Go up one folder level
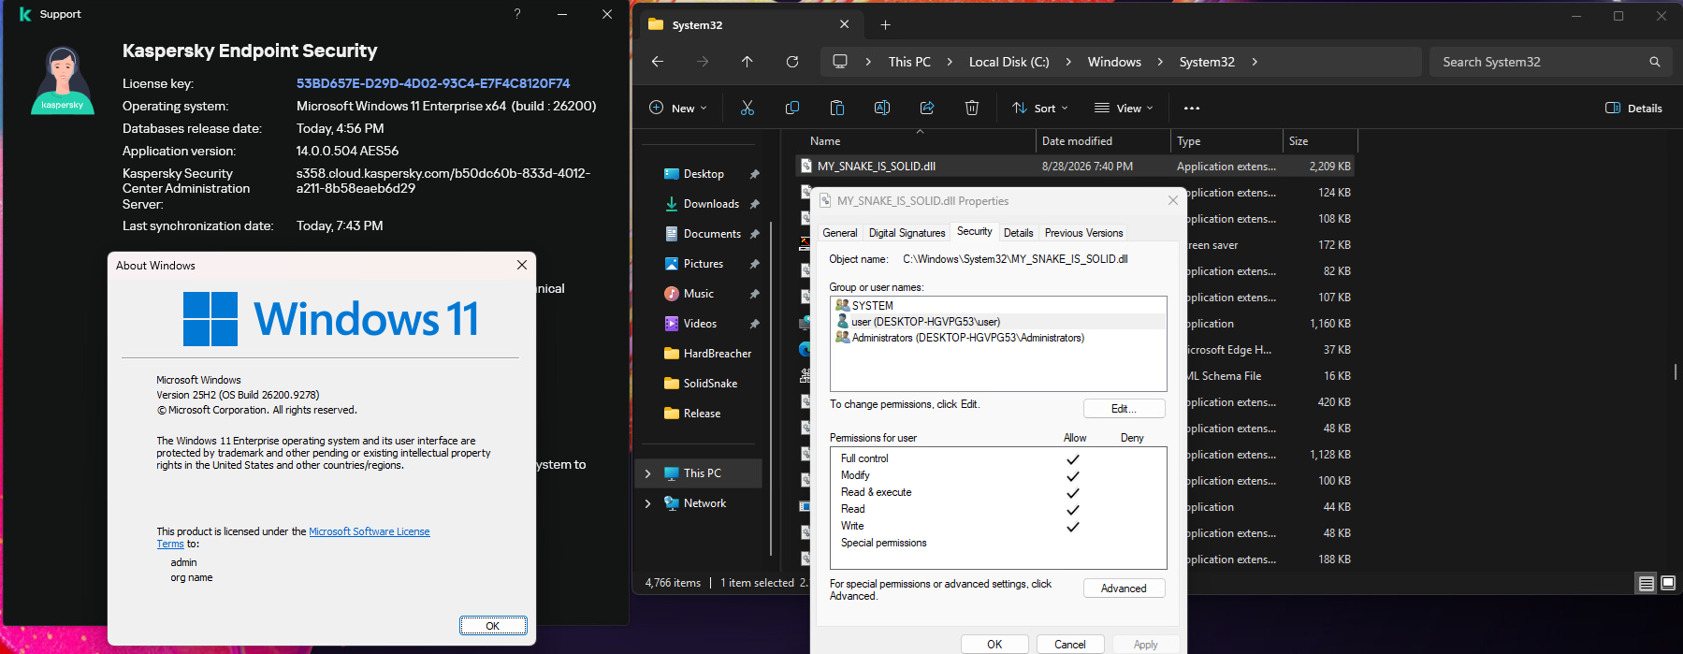1683x654 pixels. coord(747,62)
